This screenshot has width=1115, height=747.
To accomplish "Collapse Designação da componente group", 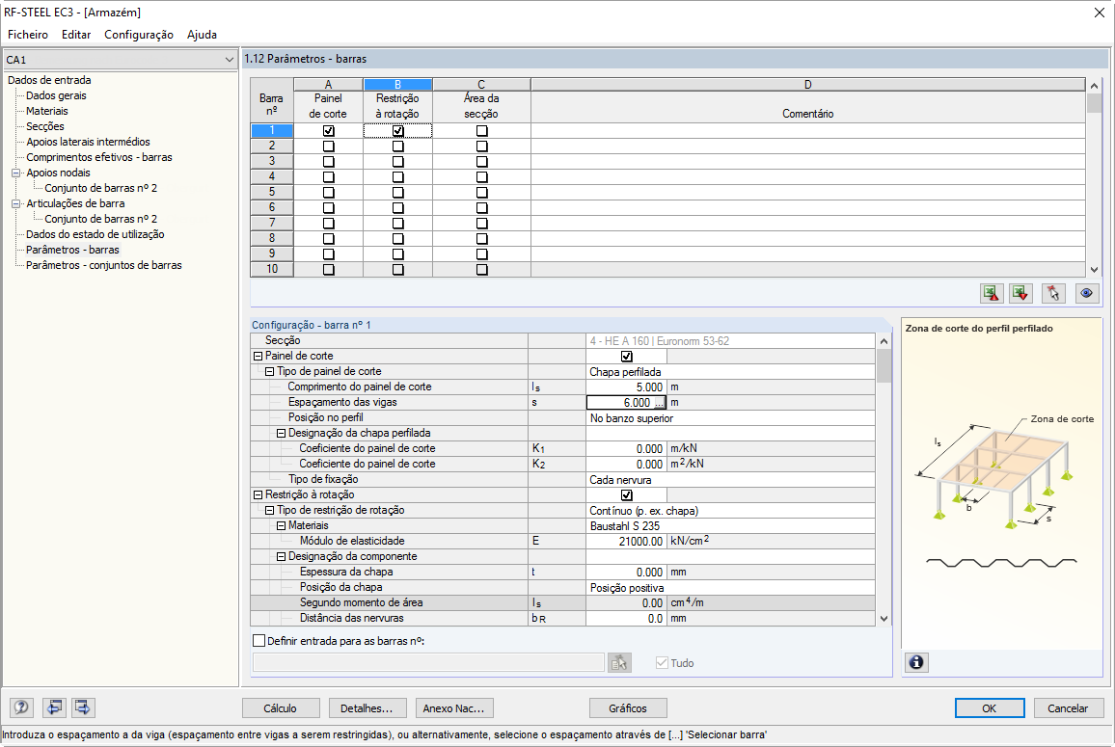I will pos(281,556).
